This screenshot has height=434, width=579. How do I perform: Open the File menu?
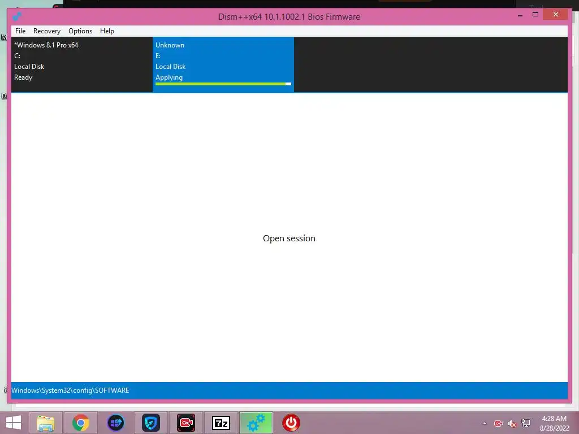pyautogui.click(x=20, y=31)
